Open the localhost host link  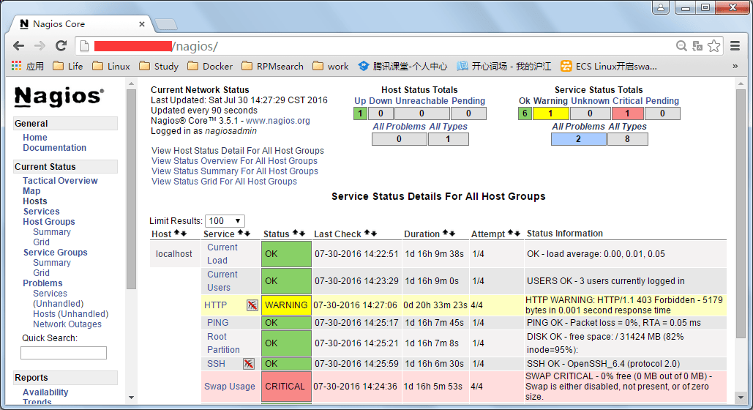tap(174, 254)
